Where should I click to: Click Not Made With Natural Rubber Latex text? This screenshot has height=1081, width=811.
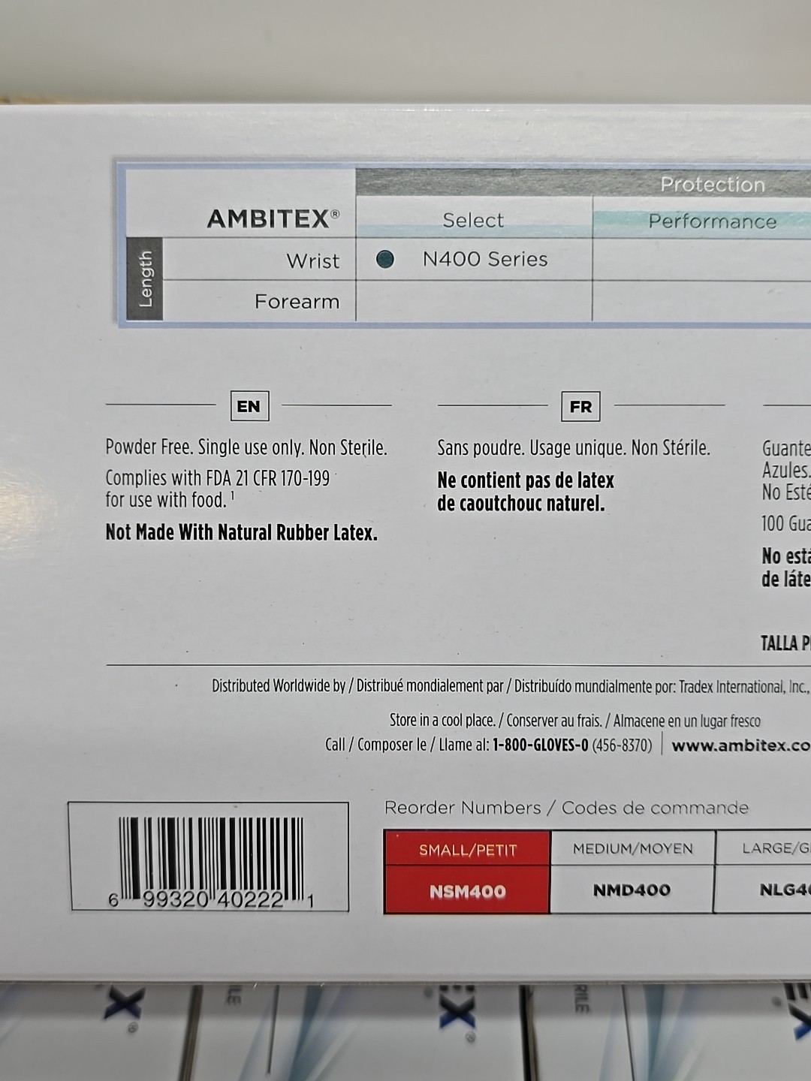241,532
